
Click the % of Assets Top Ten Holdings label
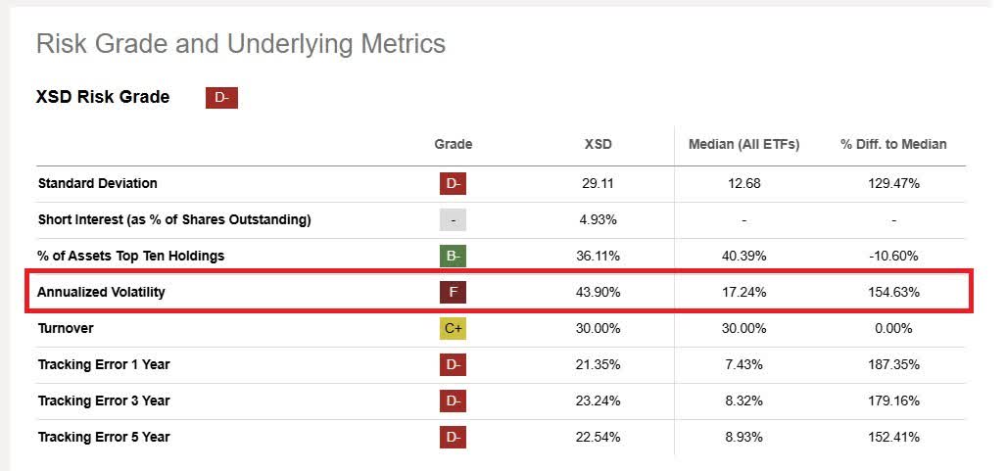(131, 256)
